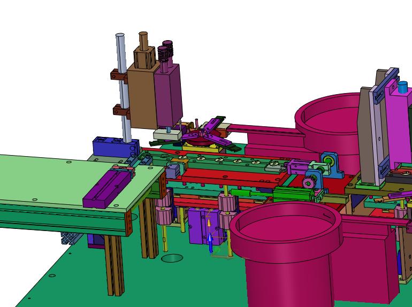Select the small pink gear near blue bearing
The width and height of the screenshot is (412, 307).
coord(308,183)
